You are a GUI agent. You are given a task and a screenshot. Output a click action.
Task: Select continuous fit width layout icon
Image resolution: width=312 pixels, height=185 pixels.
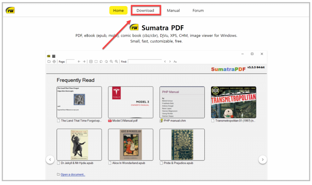point(91,62)
